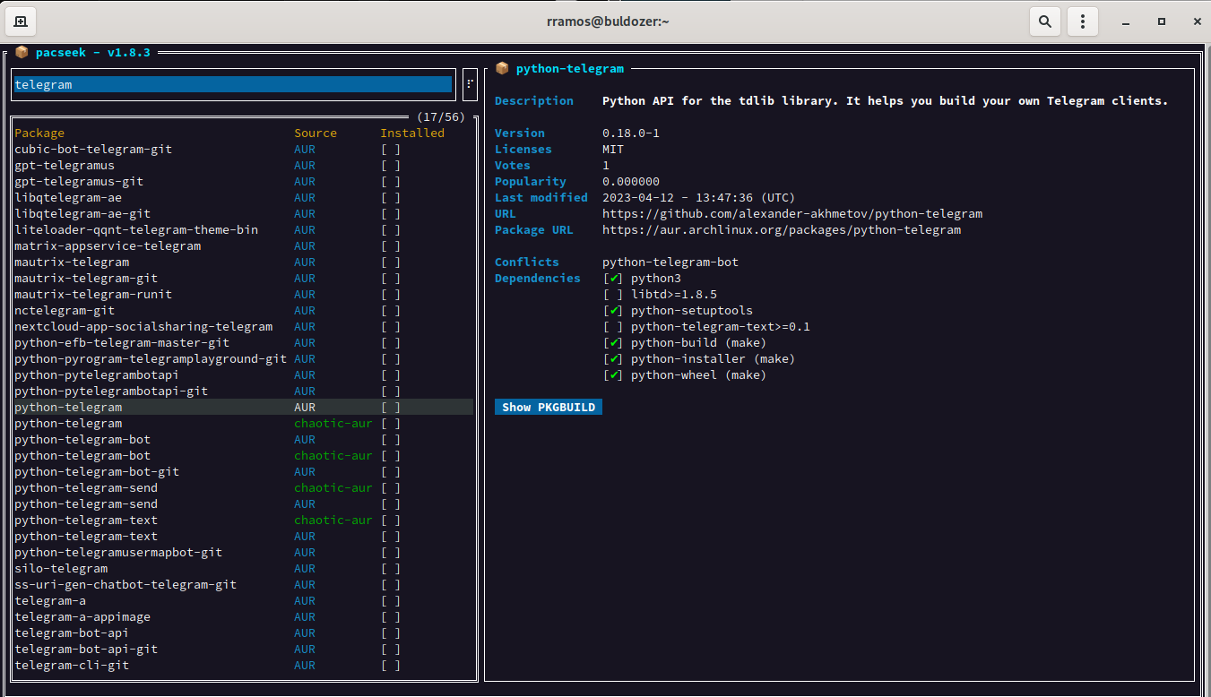Select python-efb-telegram-master-git package
This screenshot has height=697, width=1211.
point(244,342)
